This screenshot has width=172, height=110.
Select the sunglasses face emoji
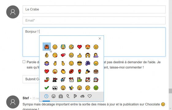tap(79, 63)
